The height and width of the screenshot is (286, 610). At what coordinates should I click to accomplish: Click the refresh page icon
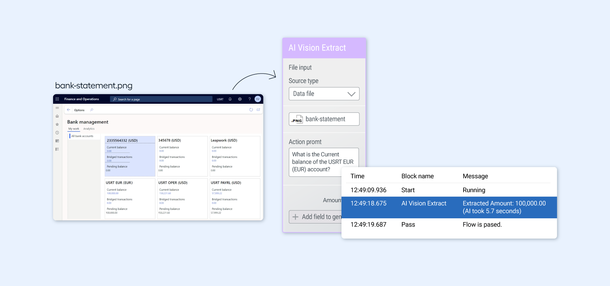pos(251,110)
